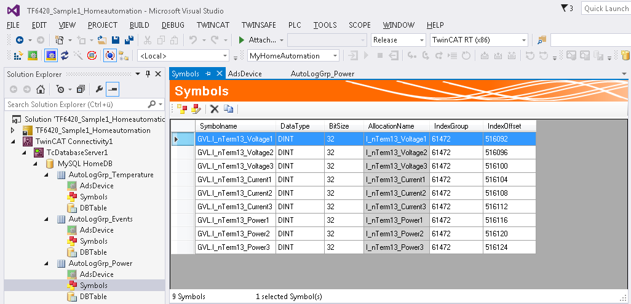Click Solution Explorer Home icon
This screenshot has height=304, width=631.
click(40, 89)
